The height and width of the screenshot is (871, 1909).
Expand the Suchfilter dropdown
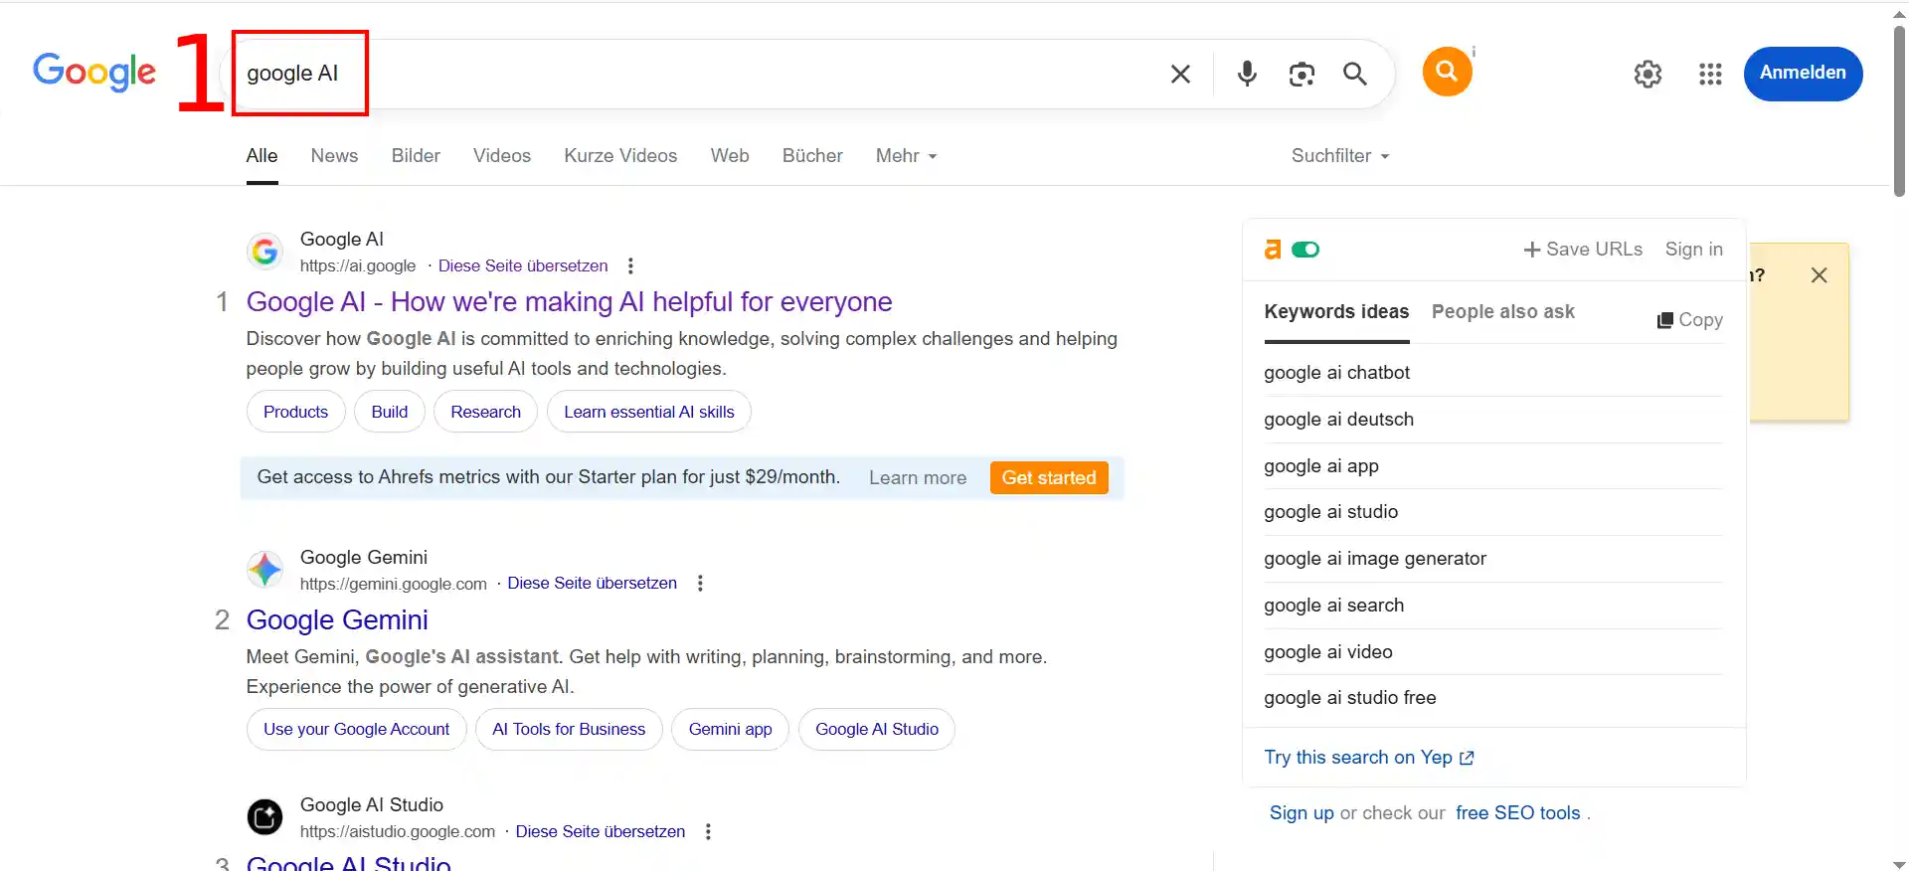pos(1340,156)
